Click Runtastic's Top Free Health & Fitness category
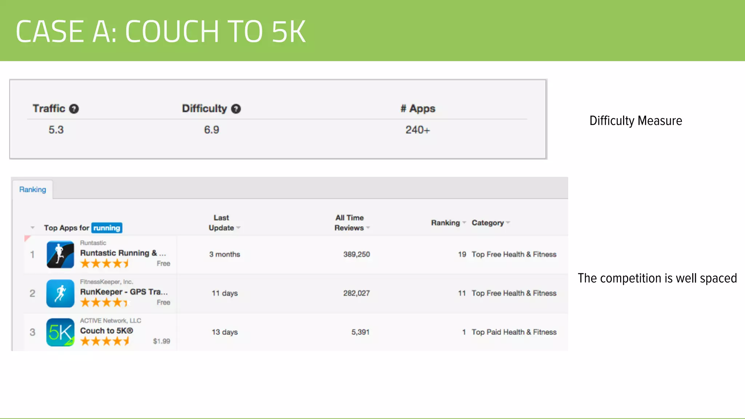This screenshot has width=745, height=419. [514, 254]
